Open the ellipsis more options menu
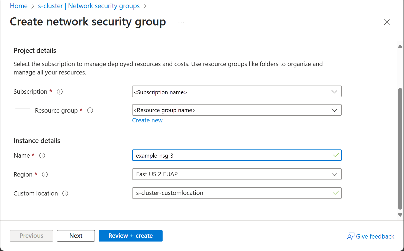The image size is (404, 251). pos(181,22)
